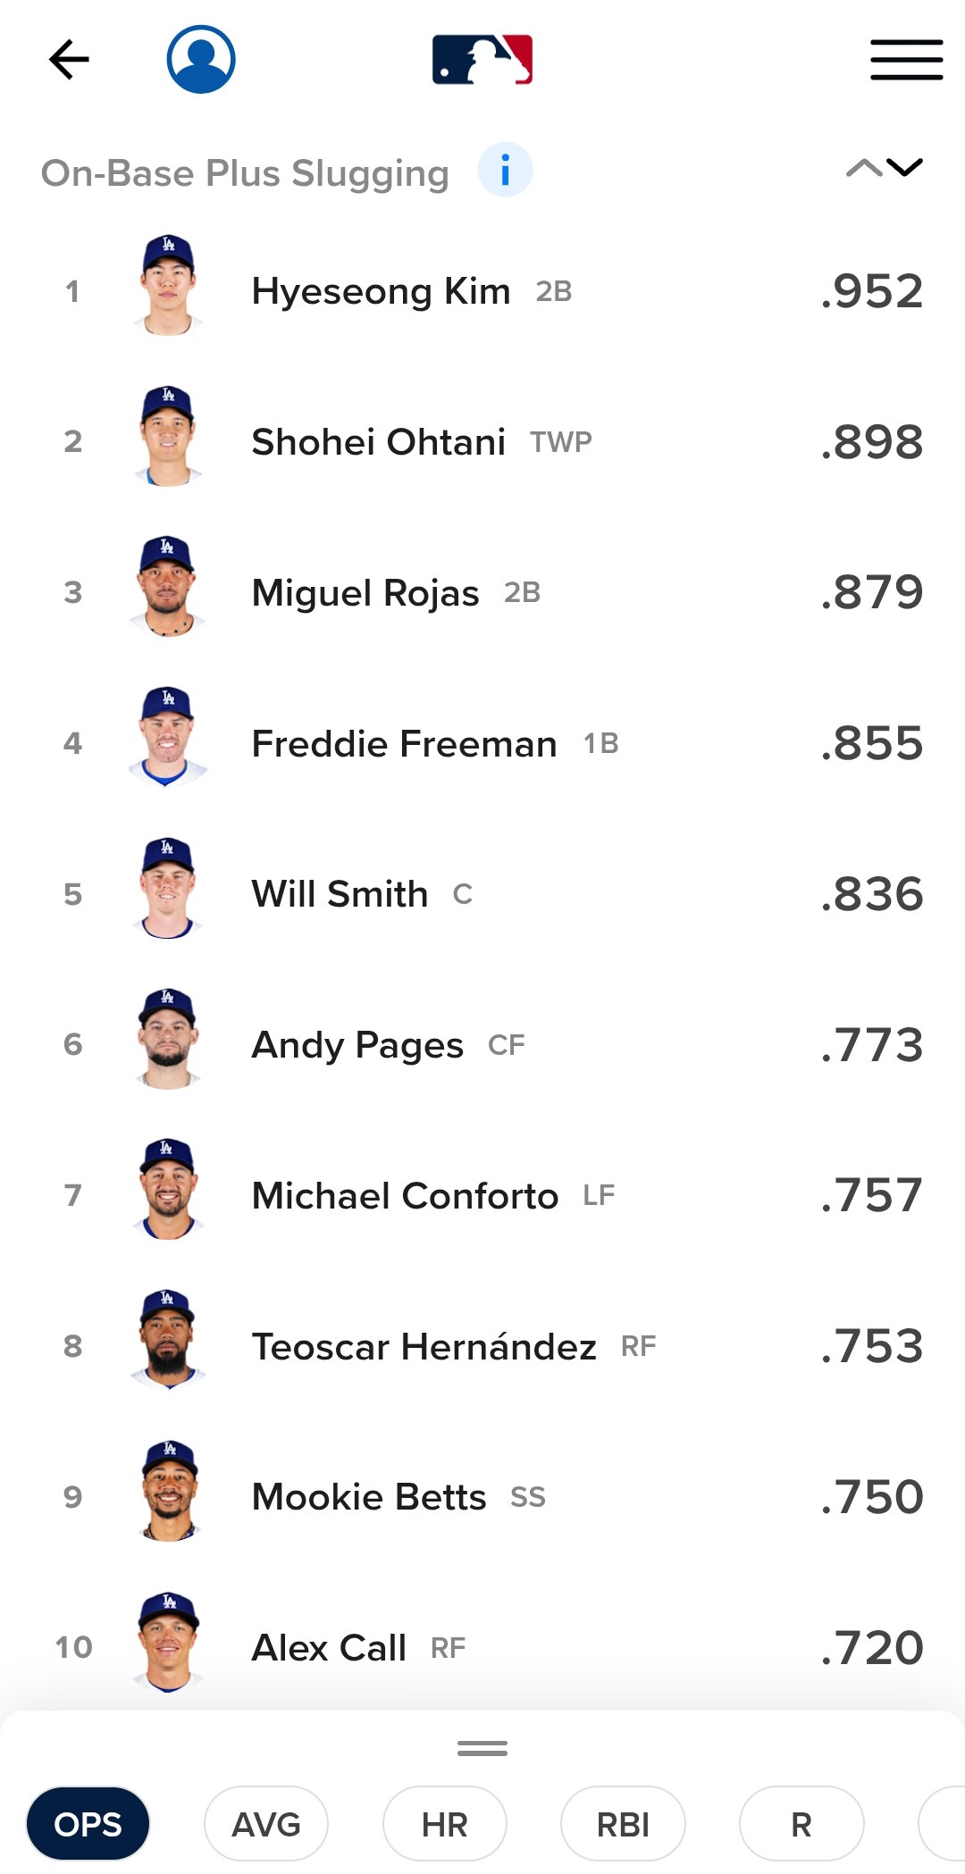This screenshot has width=965, height=1874.
Task: Tap Teoscar Hernández's .753 OPS value
Action: click(x=872, y=1346)
